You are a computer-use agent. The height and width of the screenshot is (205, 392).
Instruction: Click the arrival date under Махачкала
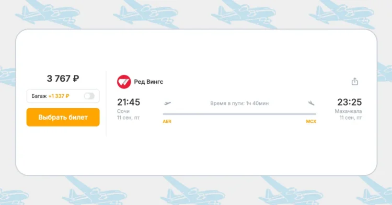point(351,118)
